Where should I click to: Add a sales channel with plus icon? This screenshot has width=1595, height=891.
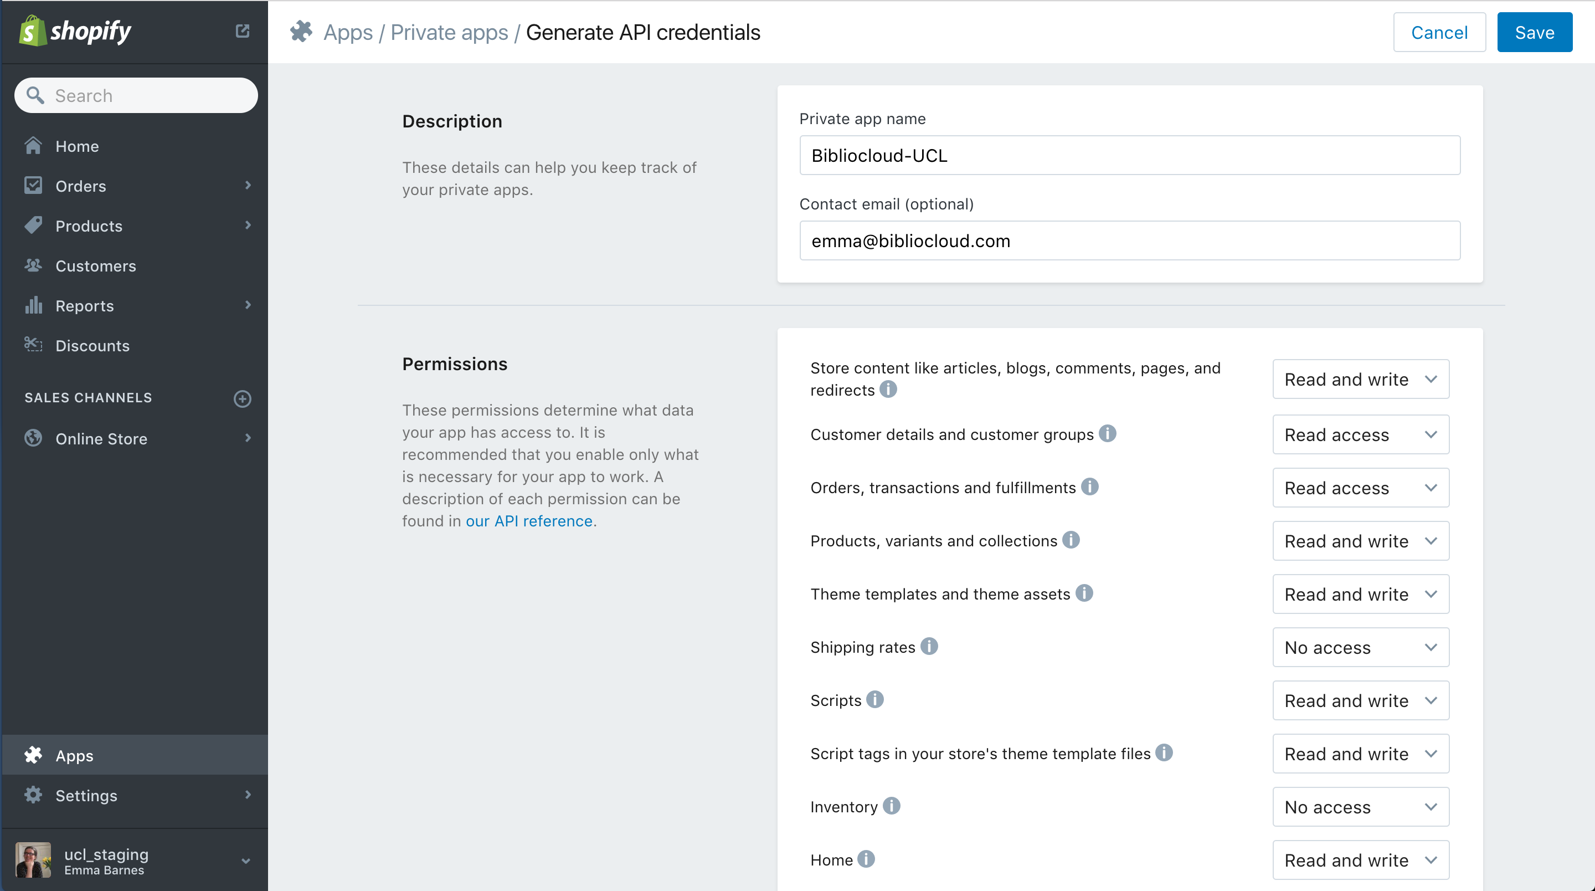pos(242,398)
